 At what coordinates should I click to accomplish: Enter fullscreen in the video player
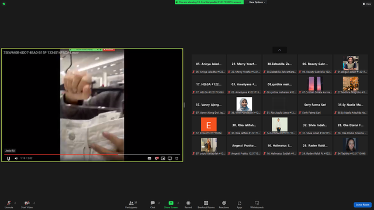[x=176, y=158]
